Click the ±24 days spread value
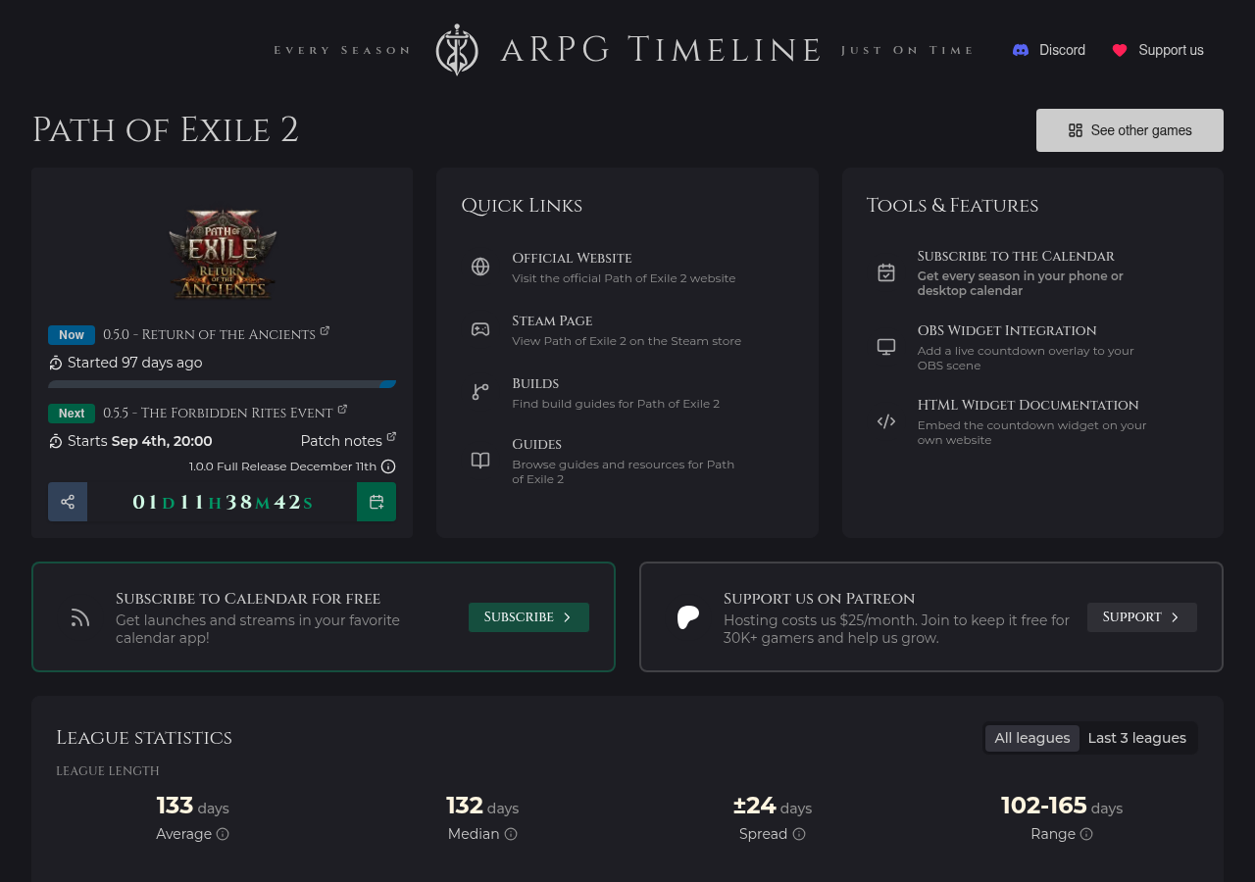 773,806
